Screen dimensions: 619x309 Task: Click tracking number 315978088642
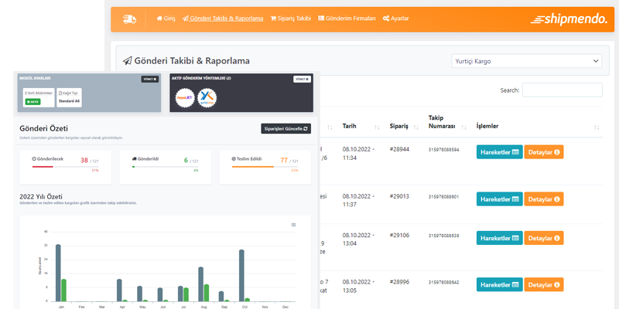click(x=443, y=282)
